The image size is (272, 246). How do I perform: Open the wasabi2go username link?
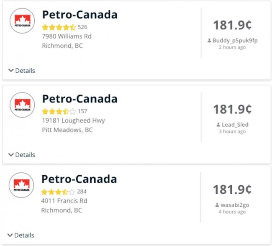[x=235, y=205]
